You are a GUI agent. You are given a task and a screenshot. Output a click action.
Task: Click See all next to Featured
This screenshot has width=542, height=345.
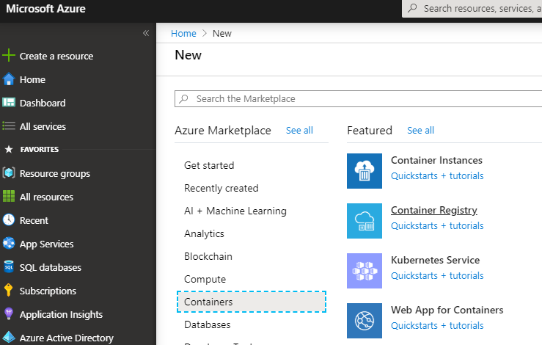(x=420, y=131)
